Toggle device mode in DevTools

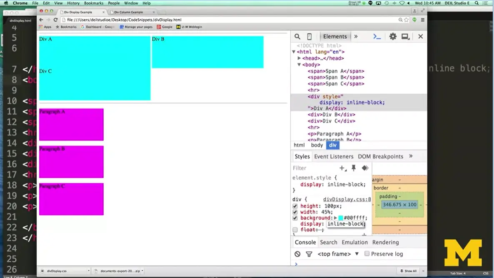(x=309, y=36)
